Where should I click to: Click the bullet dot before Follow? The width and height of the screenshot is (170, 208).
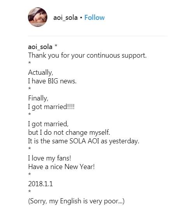[x=81, y=18]
